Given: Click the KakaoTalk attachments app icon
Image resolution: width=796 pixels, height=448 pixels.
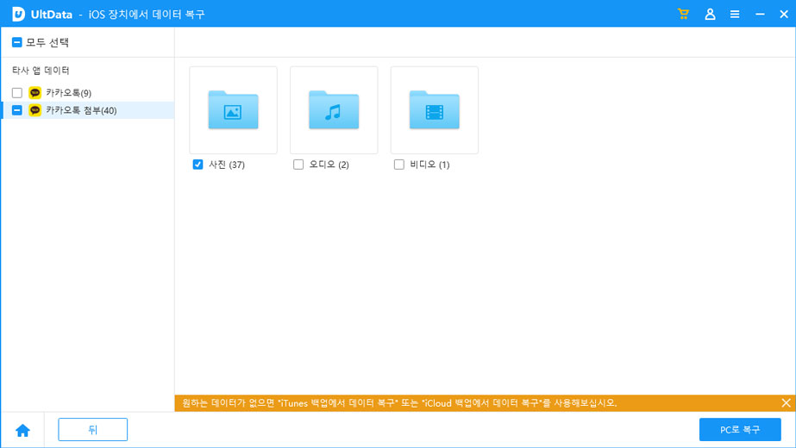Looking at the screenshot, I should [x=35, y=110].
